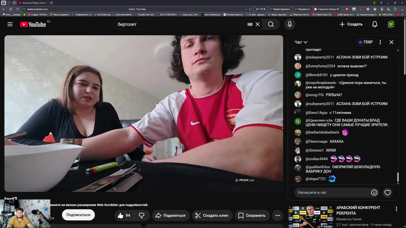
Task: Go back with browser back arrow
Action: tap(4, 9)
